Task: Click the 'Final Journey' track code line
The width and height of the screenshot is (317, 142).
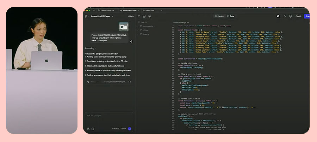Action: [231, 50]
